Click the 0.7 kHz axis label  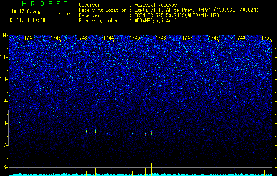[x=4, y=145]
